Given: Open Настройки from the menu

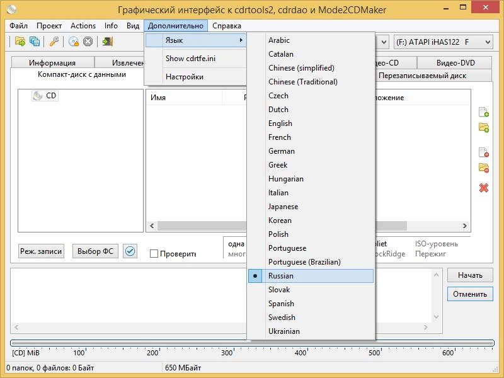Looking at the screenshot, I should coord(196,77).
